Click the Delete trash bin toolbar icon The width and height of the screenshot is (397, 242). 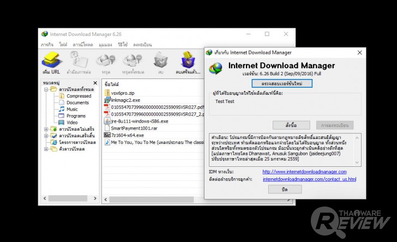coord(160,60)
